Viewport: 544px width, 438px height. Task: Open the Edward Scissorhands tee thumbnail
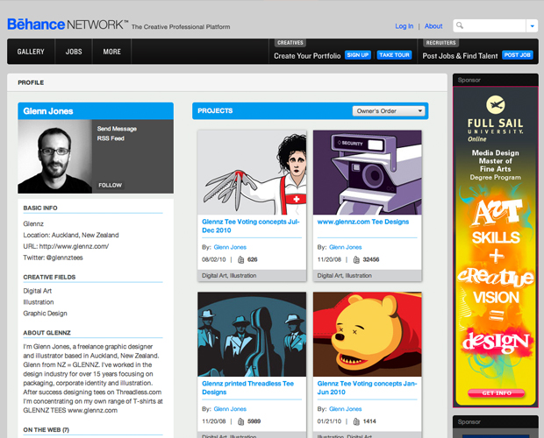[x=252, y=173]
